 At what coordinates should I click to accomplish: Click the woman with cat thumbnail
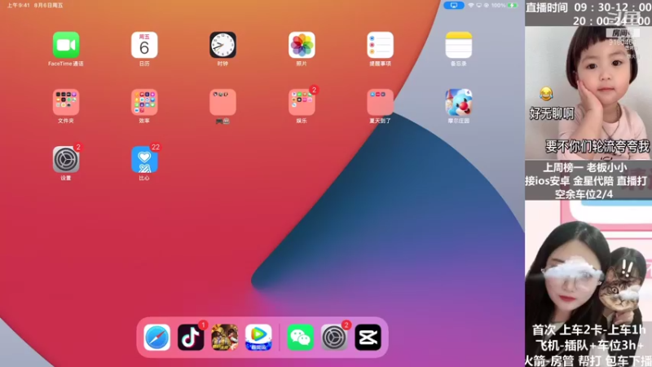coord(588,283)
